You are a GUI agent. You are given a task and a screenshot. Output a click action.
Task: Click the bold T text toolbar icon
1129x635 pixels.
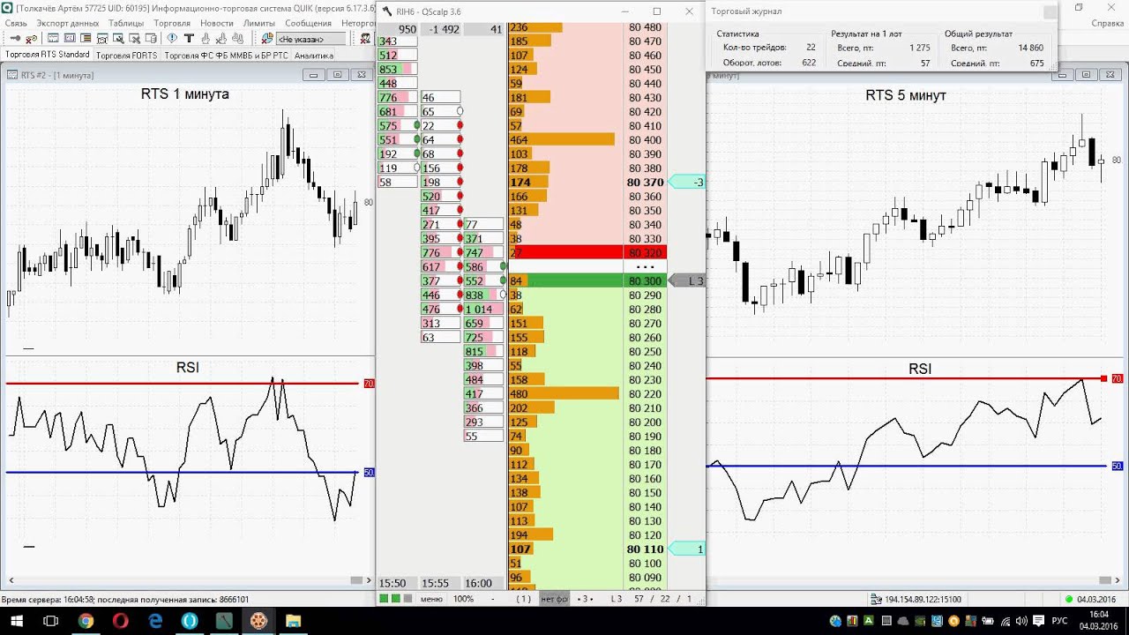[x=189, y=39]
